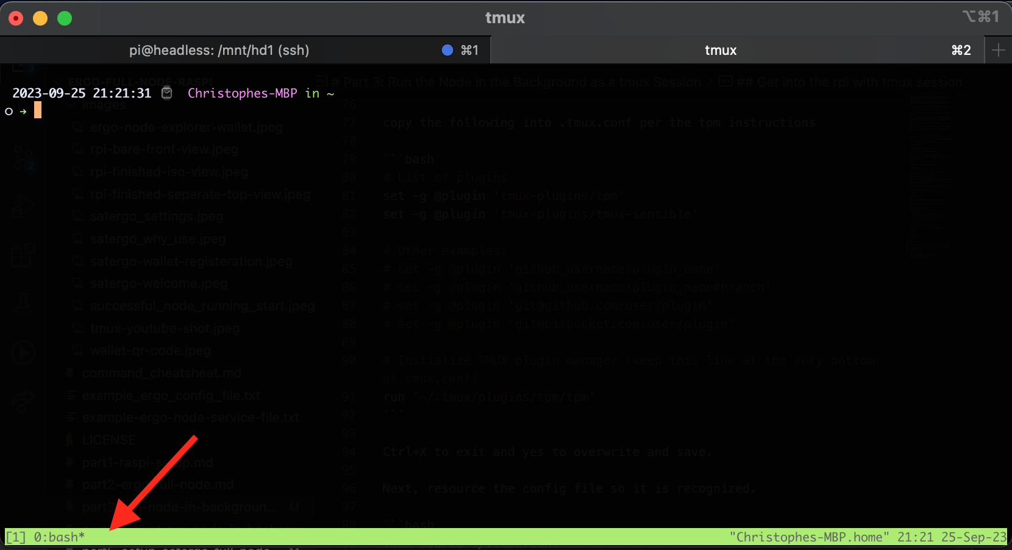Click the small clock icon after the timestamp

tap(167, 93)
